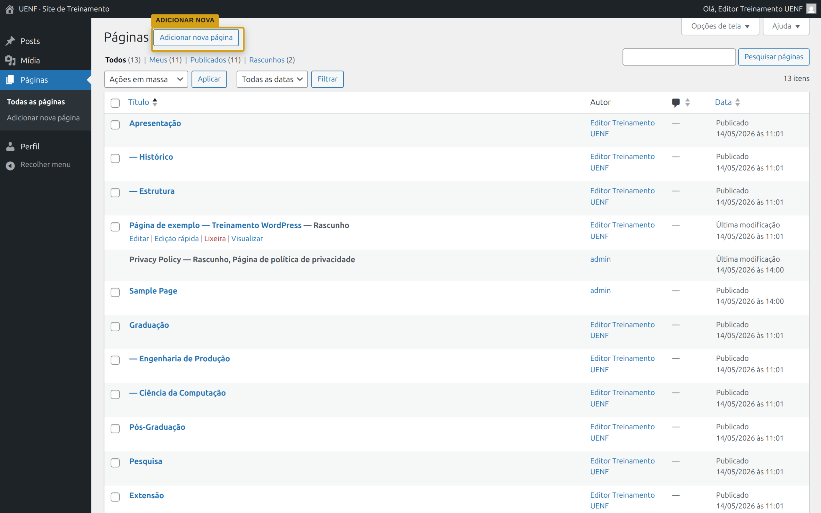Open the Ações em massa dropdown
821x513 pixels.
(x=146, y=79)
